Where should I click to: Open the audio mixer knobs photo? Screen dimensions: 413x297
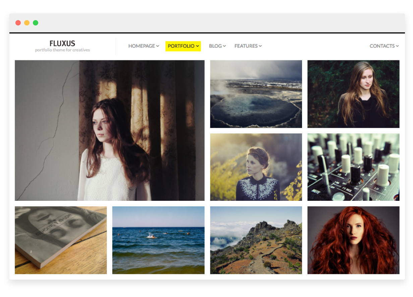point(353,167)
